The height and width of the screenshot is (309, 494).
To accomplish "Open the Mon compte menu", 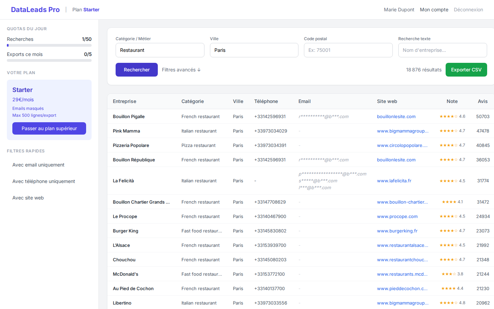I will [434, 10].
